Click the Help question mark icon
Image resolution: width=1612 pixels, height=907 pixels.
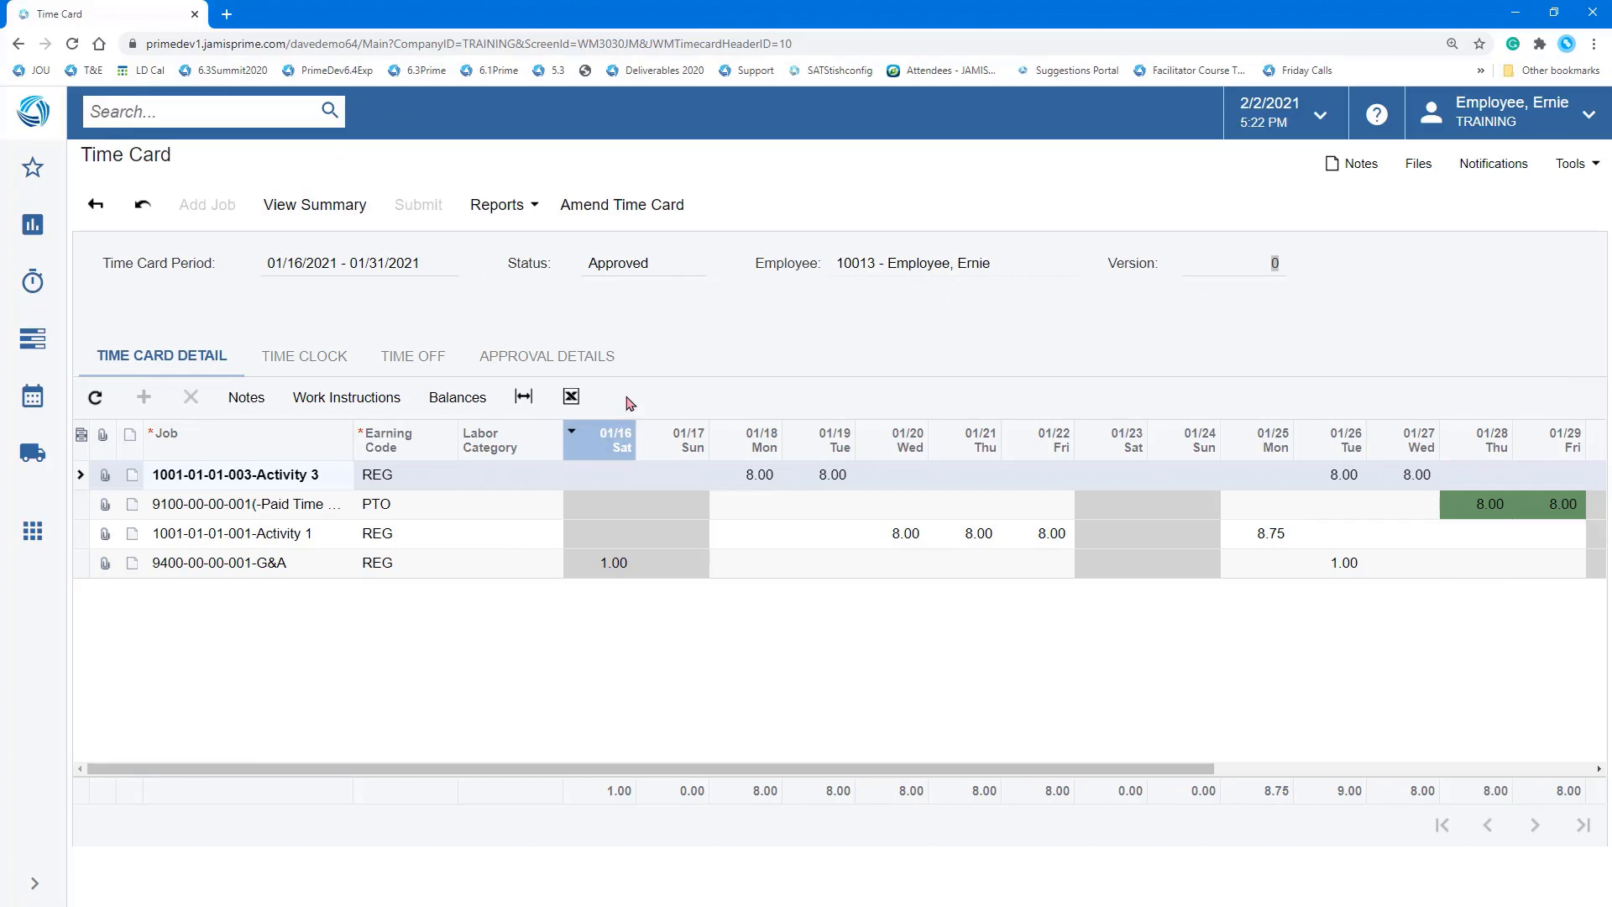(x=1376, y=113)
